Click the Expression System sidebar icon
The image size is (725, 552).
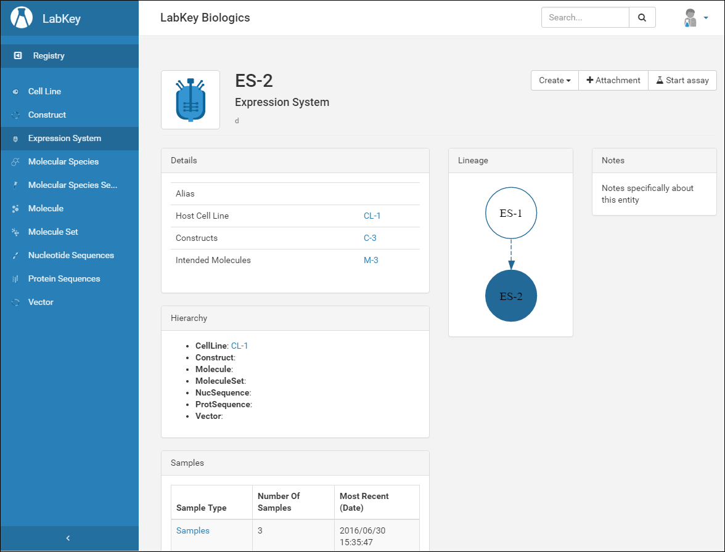pos(16,139)
